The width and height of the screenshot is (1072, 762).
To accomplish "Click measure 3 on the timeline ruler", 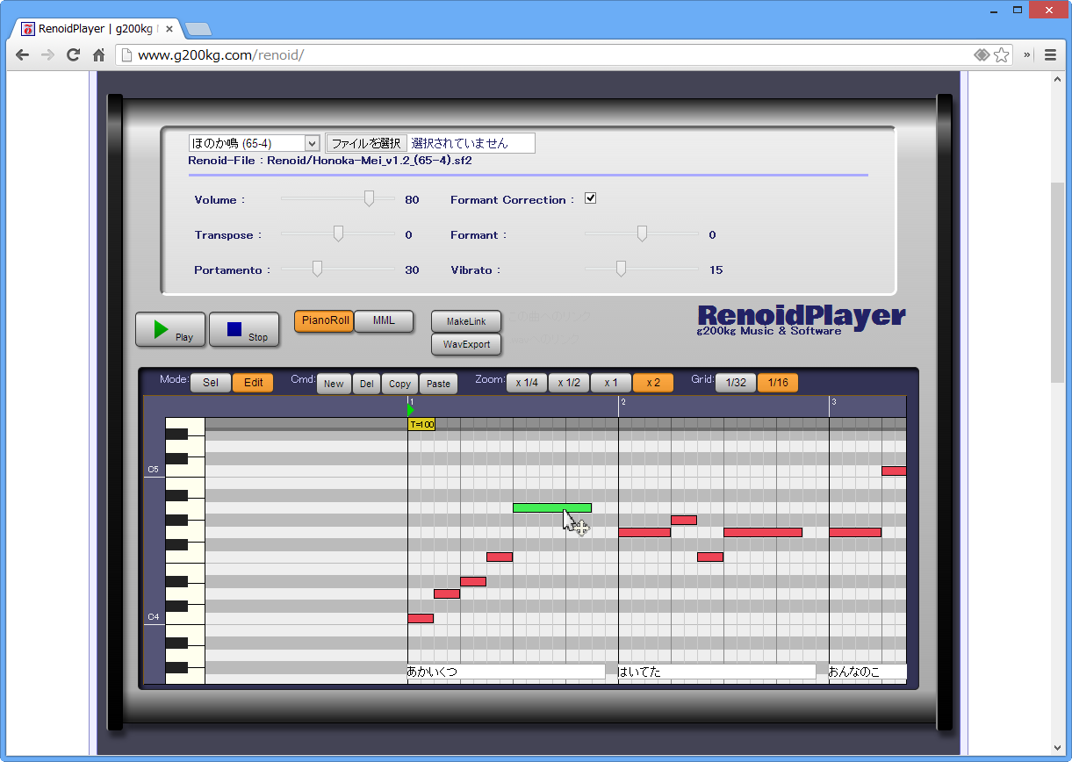I will point(833,402).
